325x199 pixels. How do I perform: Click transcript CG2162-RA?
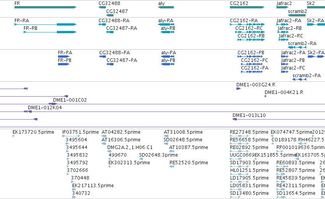247,24
